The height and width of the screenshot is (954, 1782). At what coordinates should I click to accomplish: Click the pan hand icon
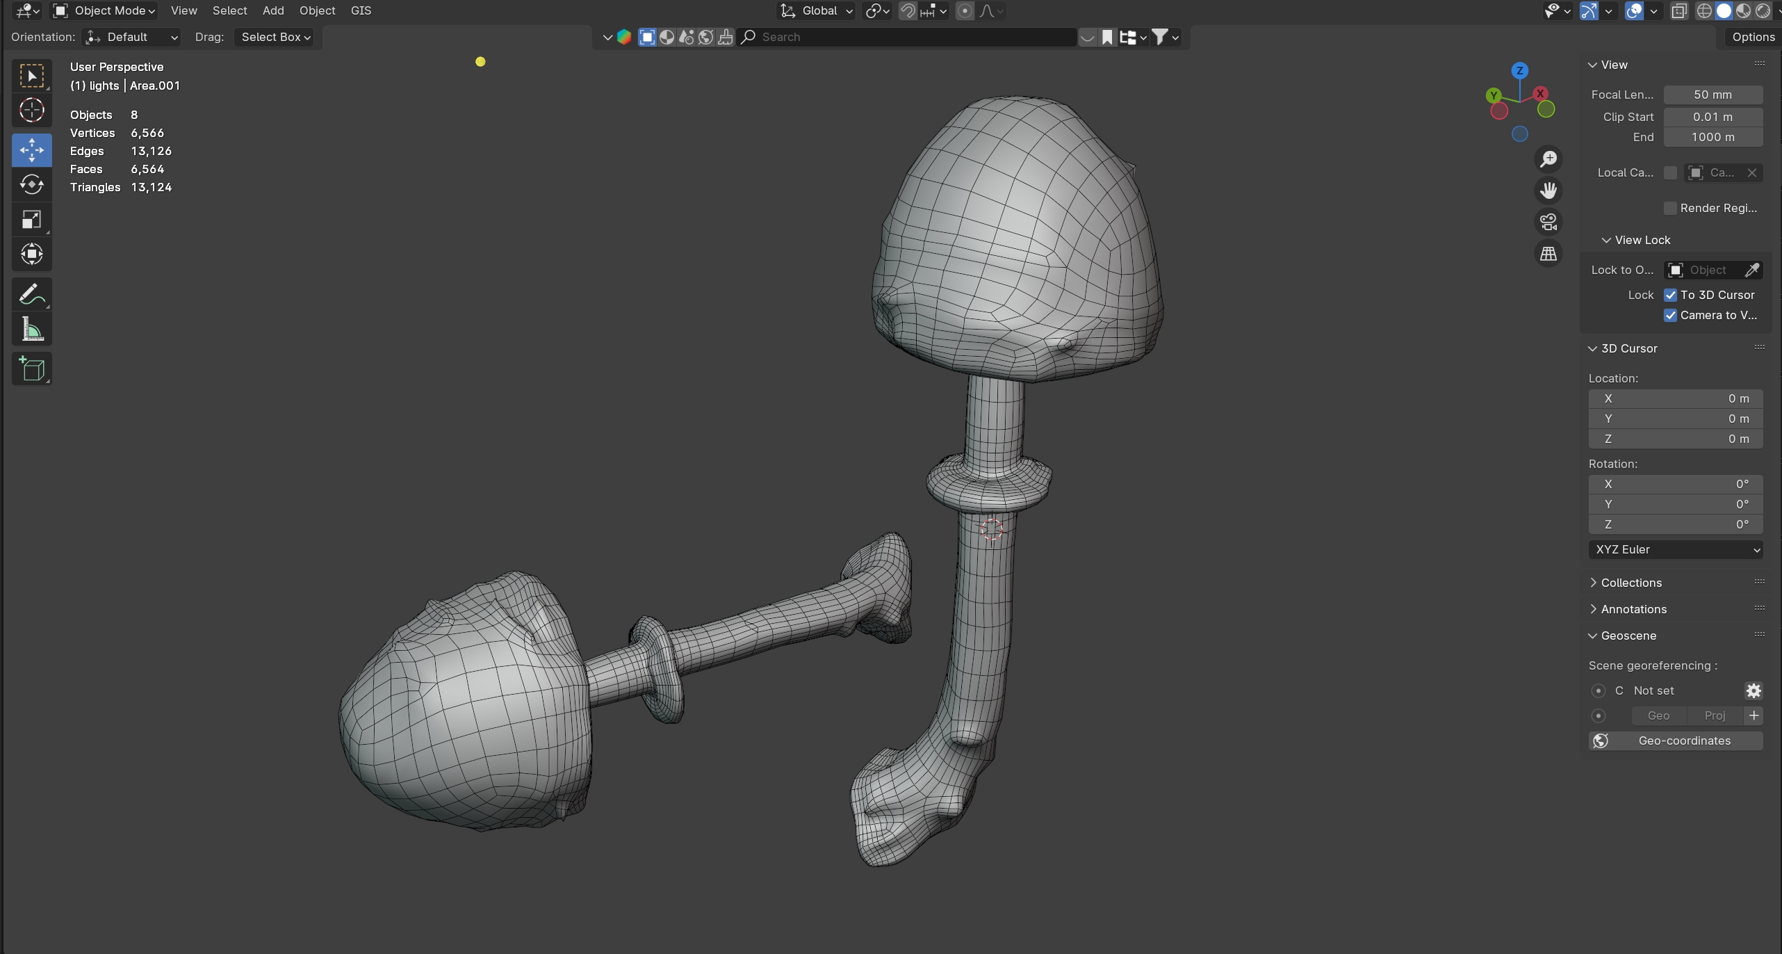pos(1548,190)
